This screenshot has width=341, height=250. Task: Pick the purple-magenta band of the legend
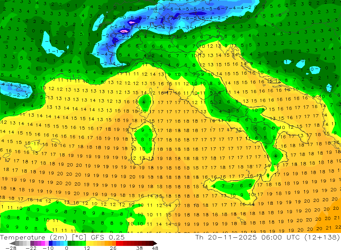click(x=39, y=243)
